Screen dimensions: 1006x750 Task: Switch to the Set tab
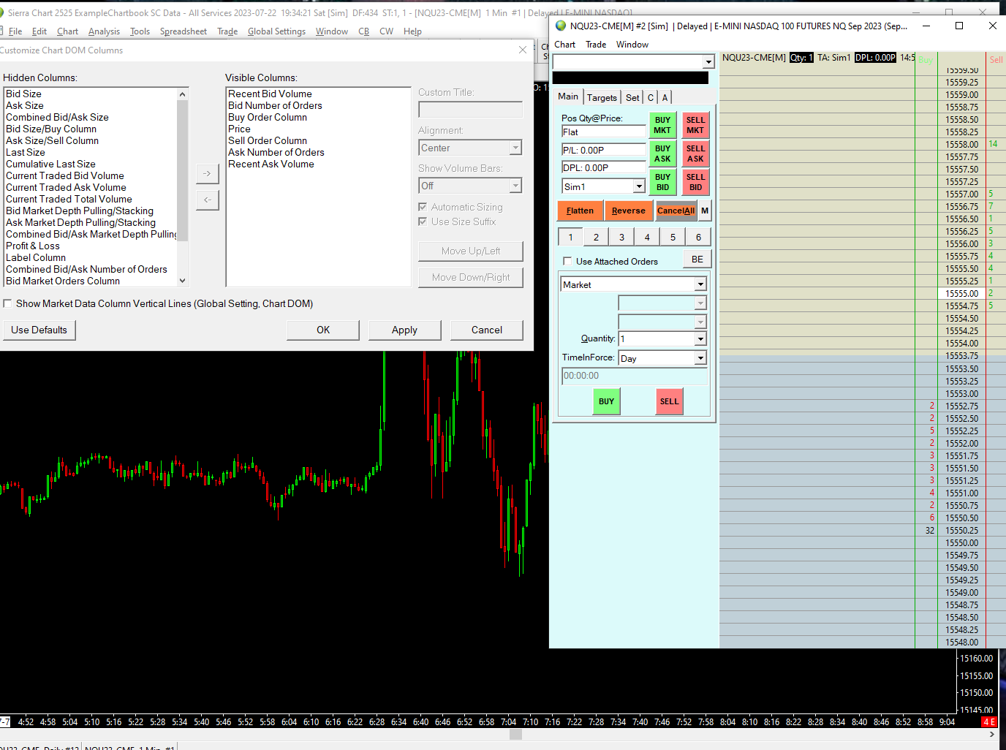click(632, 97)
